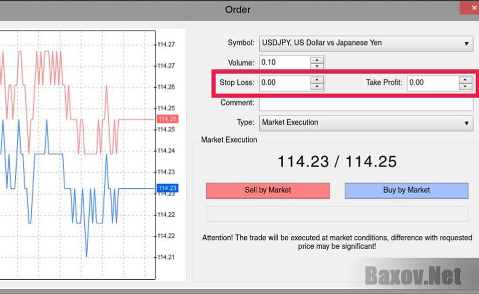Increment Take Profit with the up arrow

(465, 79)
